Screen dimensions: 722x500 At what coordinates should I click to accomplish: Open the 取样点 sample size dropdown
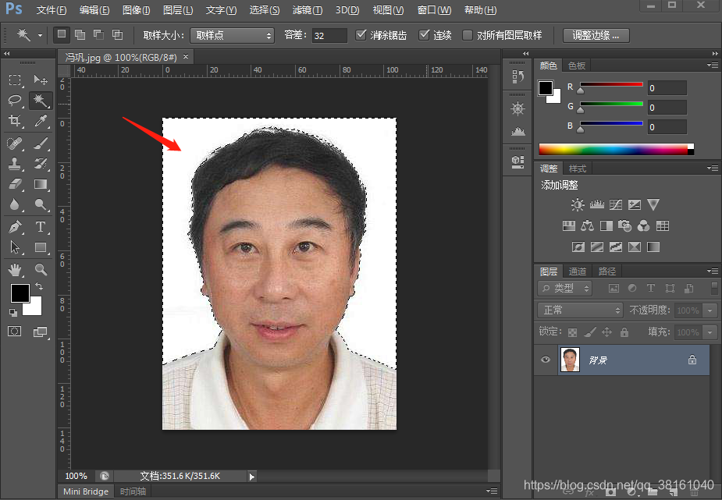click(x=232, y=34)
